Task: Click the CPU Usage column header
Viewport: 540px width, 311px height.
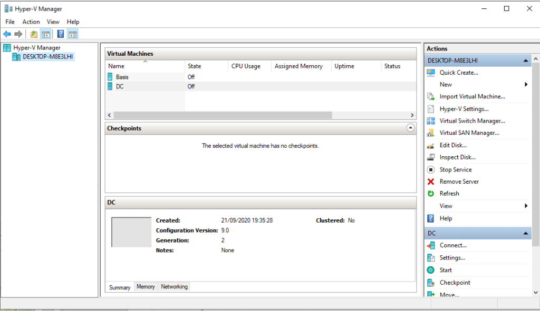Action: pos(249,66)
